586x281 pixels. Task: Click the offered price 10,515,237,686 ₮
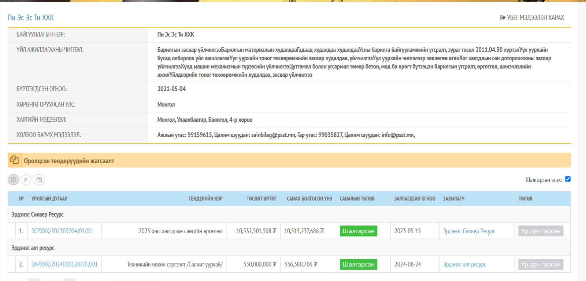304,231
